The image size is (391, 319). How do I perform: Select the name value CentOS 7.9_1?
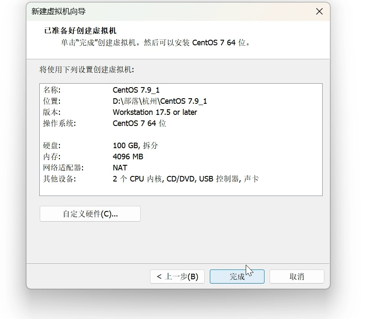(136, 90)
